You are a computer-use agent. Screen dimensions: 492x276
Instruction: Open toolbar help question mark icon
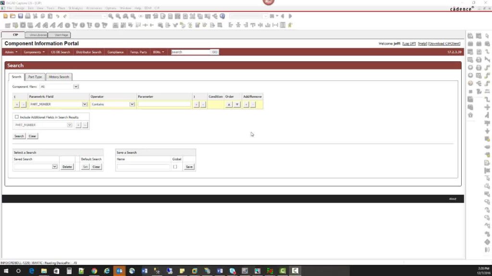pyautogui.click(x=222, y=16)
